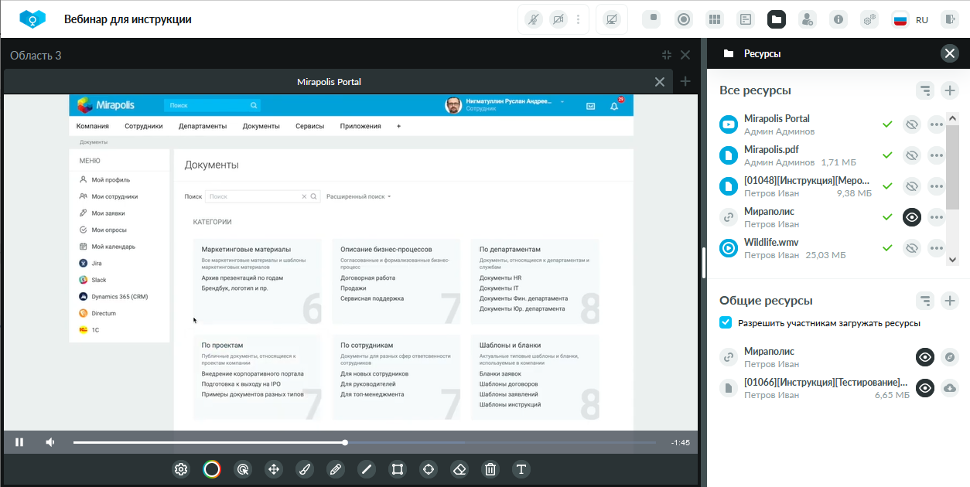Screen dimensions: 970x487
Task: Open the three-dot menu for Mirapolis.pdf
Action: 937,155
